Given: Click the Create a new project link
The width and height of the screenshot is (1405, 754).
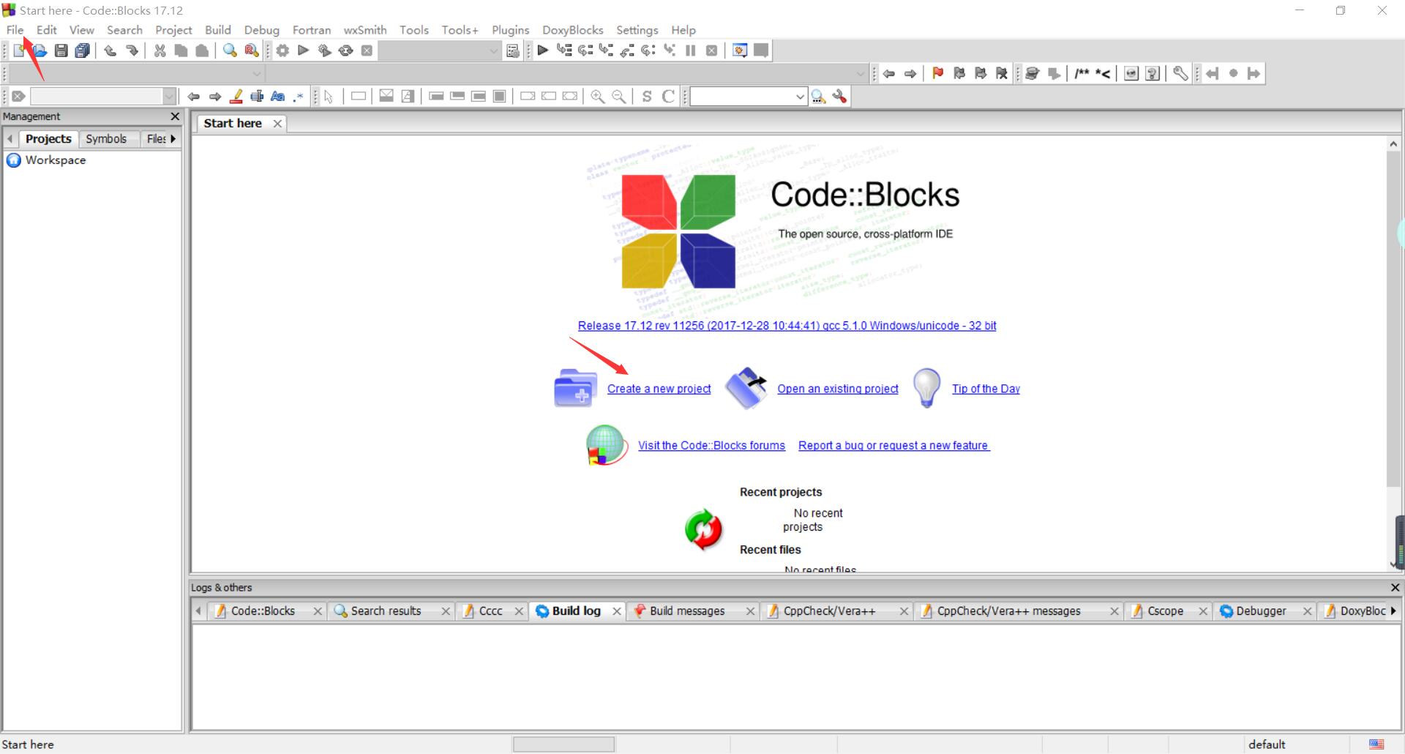Looking at the screenshot, I should coord(659,389).
